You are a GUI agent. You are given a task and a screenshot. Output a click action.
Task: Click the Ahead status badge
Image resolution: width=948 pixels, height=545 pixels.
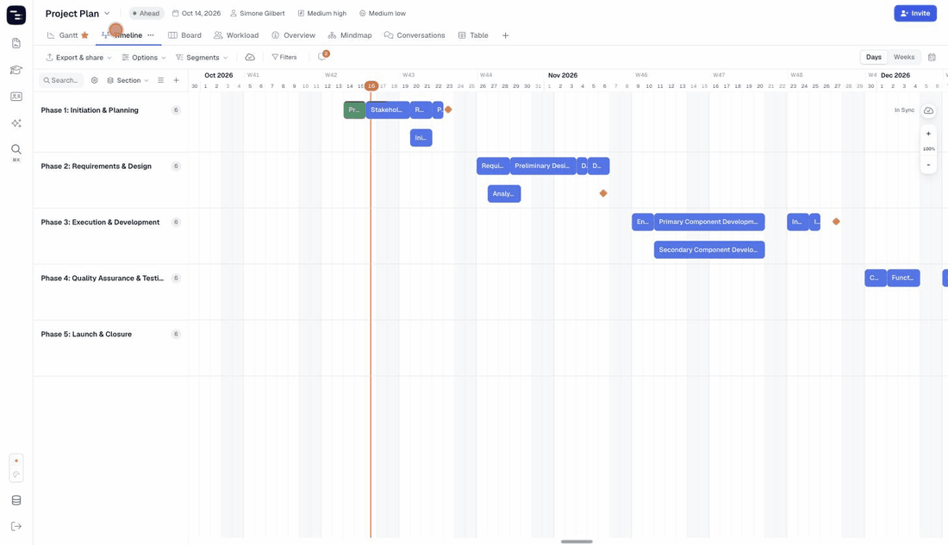(147, 13)
